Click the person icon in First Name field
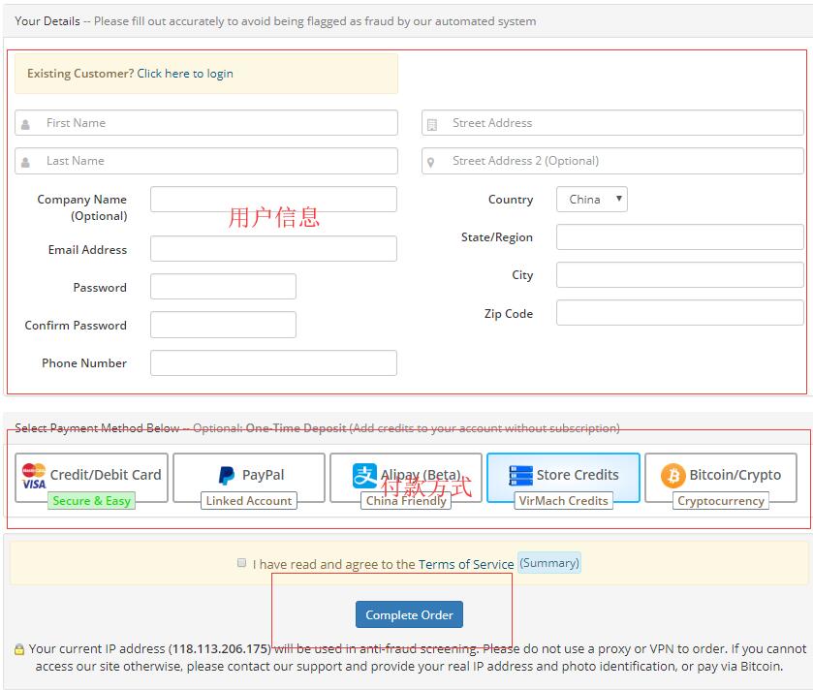Screen dimensions: 813x690 [x=26, y=124]
